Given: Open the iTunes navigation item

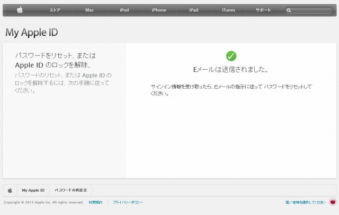Looking at the screenshot, I should point(228,10).
